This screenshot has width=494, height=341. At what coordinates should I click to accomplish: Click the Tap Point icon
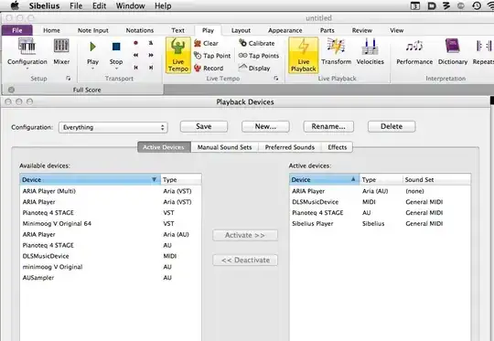[x=198, y=56]
